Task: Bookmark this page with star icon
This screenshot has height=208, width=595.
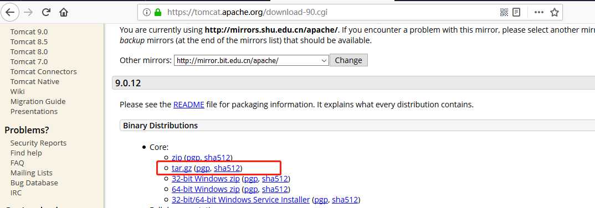Action: click(555, 13)
